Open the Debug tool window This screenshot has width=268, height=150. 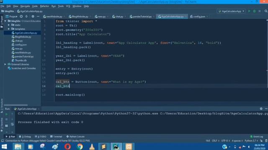[x=25, y=137]
